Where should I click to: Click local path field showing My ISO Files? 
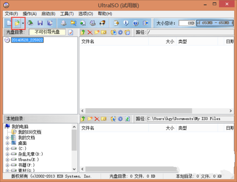[x=190, y=119]
